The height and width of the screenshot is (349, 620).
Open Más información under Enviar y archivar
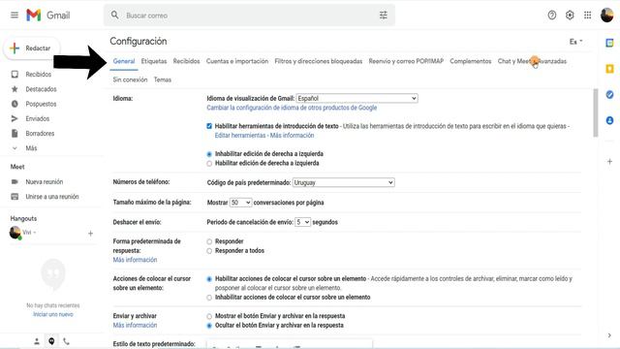click(x=135, y=326)
